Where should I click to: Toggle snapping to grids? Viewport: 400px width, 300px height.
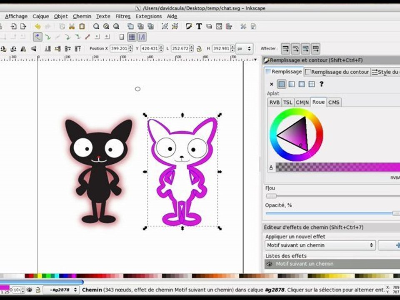coord(132,37)
